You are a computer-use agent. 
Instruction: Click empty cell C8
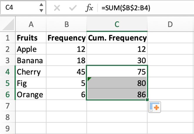pyautogui.click(x=117, y=117)
